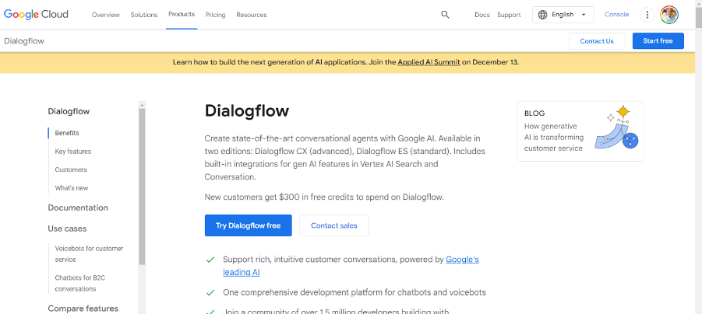The width and height of the screenshot is (702, 314).
Task: Click the sidebar scrollbar up arrow
Action: 142,105
